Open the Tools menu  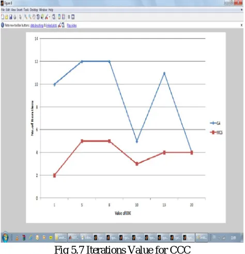[x=26, y=10]
